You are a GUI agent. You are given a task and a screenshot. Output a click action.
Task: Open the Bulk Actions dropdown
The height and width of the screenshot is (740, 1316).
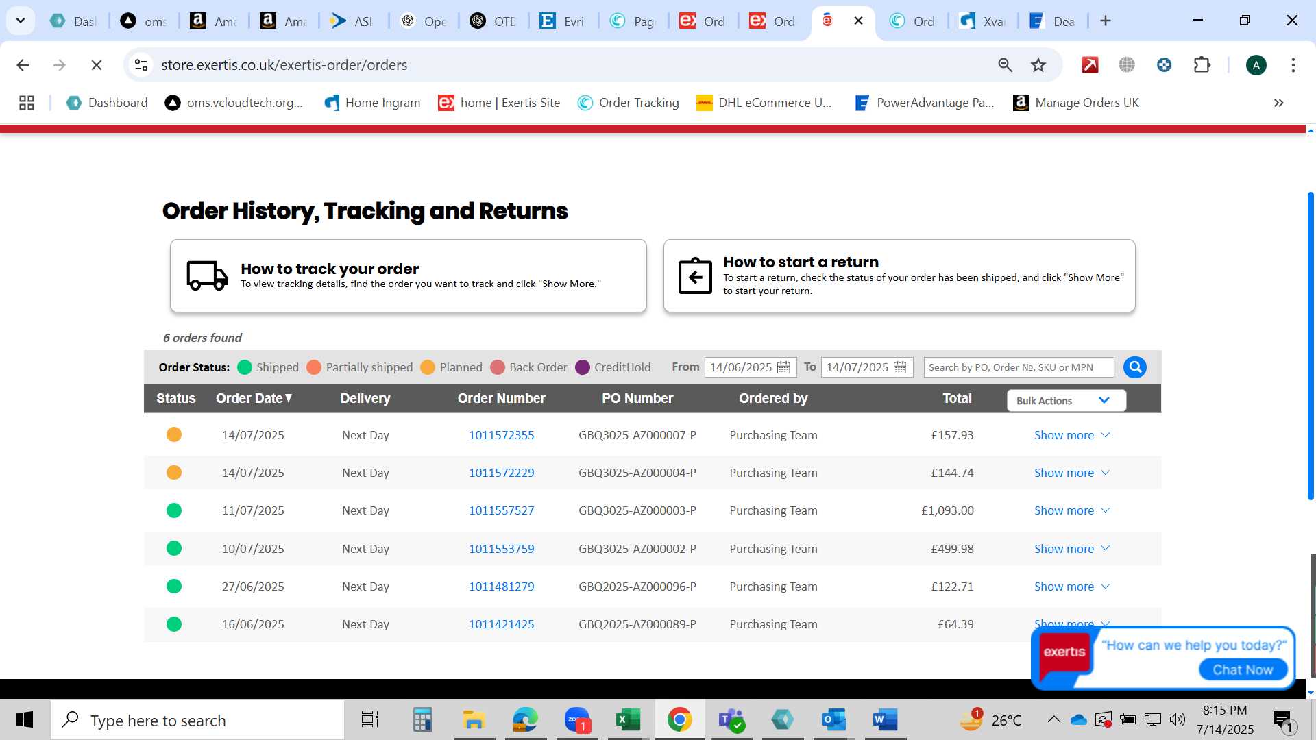pos(1066,401)
